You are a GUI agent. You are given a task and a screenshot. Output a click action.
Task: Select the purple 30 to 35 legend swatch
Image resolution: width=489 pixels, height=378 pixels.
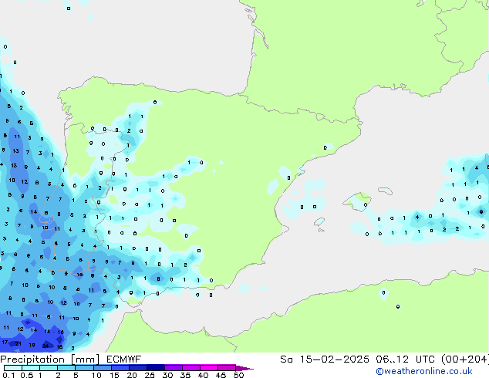(173, 368)
